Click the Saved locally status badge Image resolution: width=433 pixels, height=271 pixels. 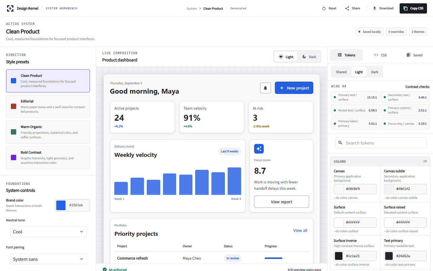click(x=370, y=32)
